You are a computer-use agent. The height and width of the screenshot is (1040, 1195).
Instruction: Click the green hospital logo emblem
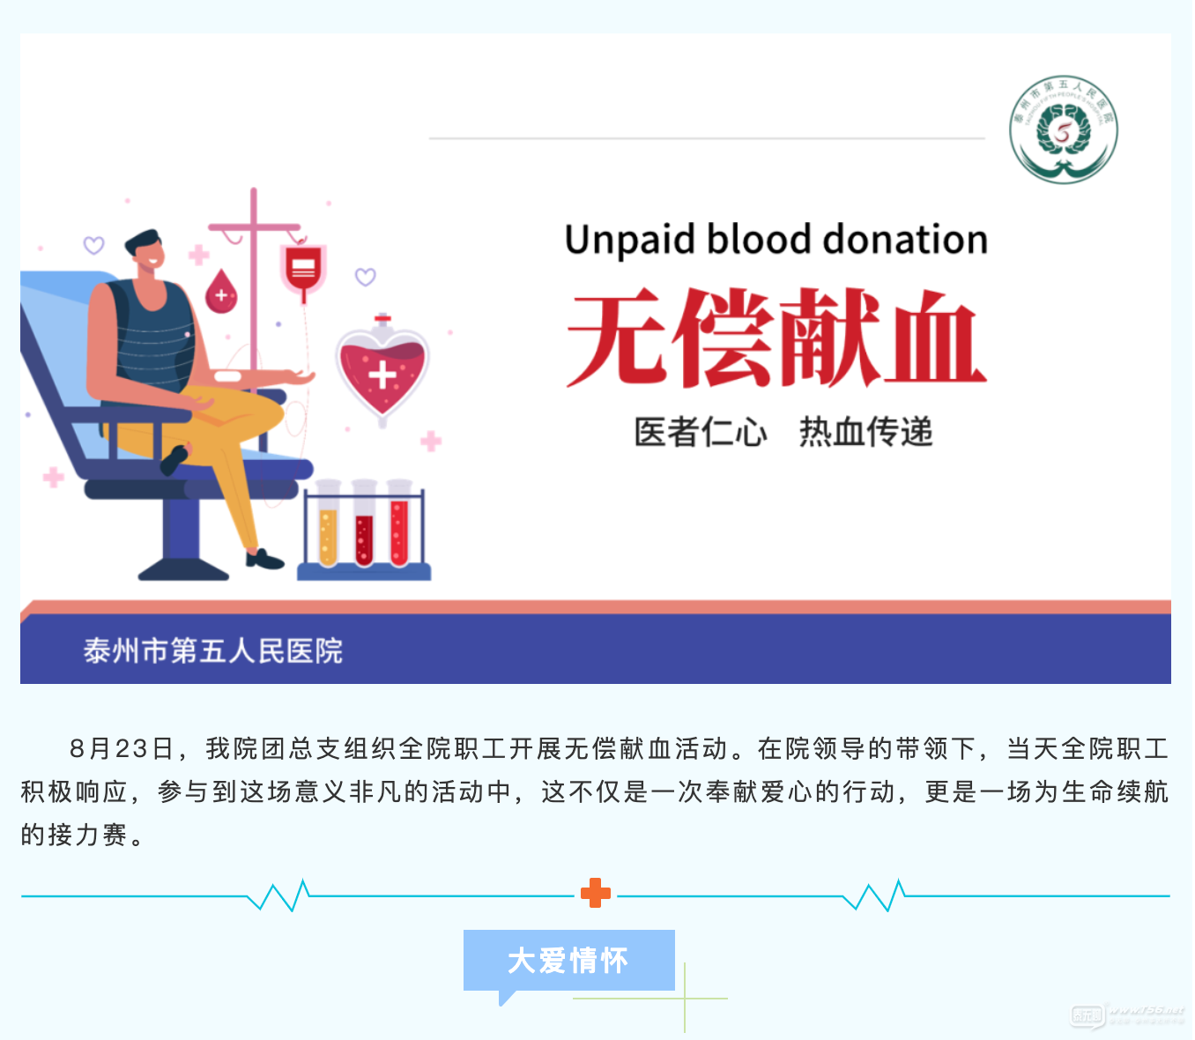[1064, 130]
